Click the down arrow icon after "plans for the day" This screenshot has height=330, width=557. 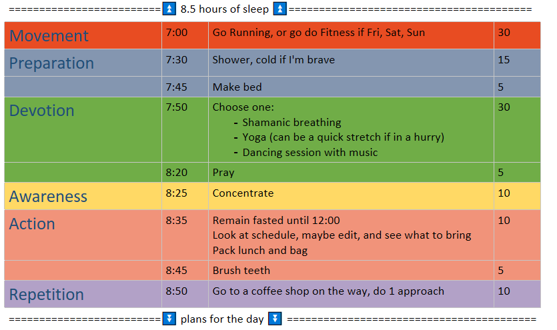[274, 319]
